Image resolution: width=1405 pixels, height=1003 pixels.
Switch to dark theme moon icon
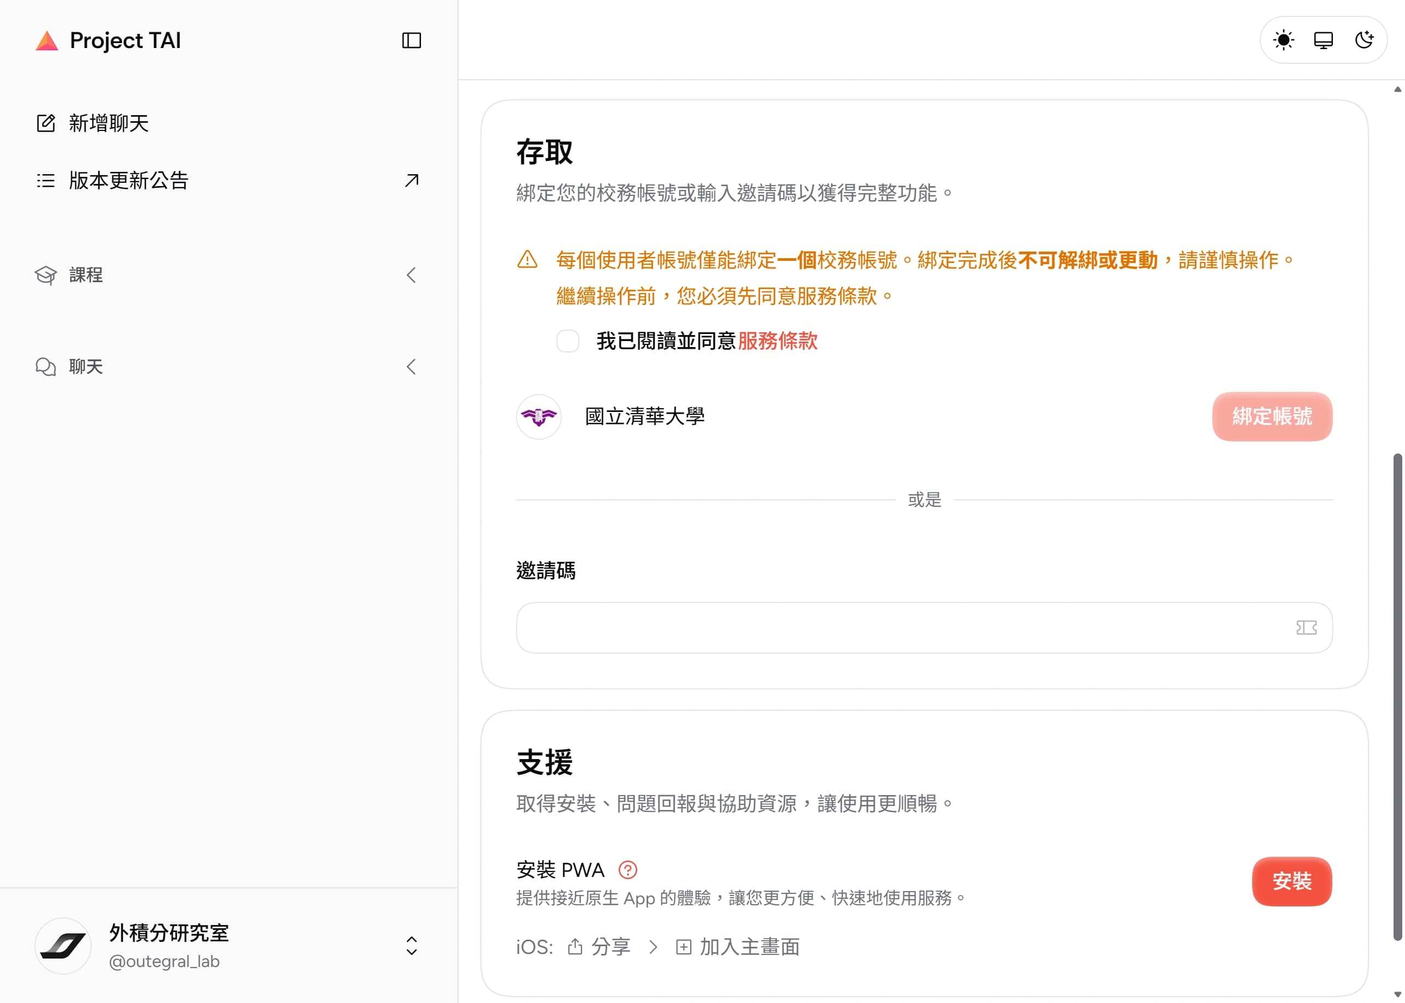coord(1363,40)
